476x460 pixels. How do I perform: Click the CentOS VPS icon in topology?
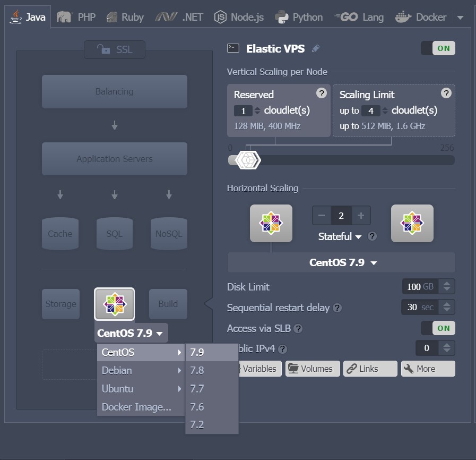[x=115, y=304]
